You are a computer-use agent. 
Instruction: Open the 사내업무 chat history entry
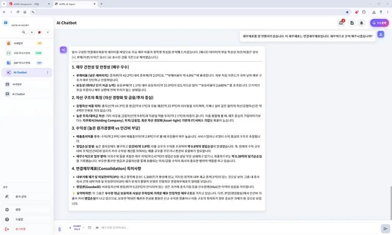coord(27,84)
